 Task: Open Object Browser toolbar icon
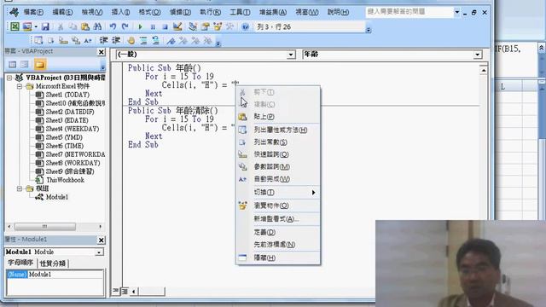(218, 26)
